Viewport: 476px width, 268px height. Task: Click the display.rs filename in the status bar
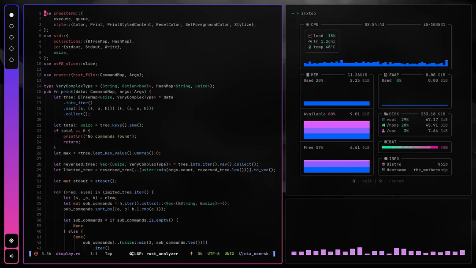coord(68,254)
